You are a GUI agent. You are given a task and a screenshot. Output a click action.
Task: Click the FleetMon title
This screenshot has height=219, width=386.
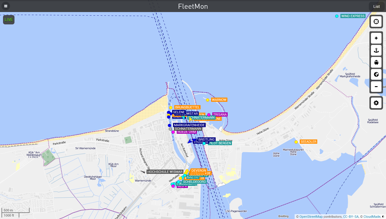point(193,6)
